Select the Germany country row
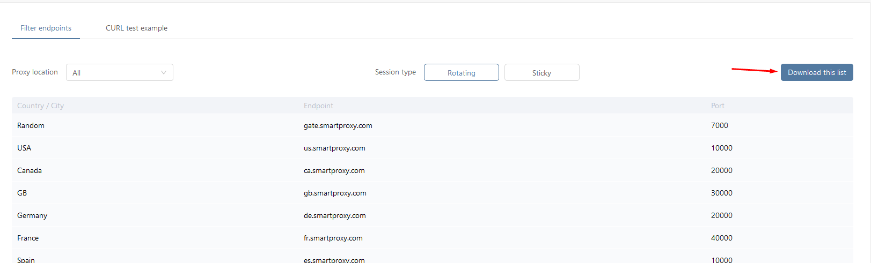This screenshot has width=871, height=263. tap(433, 215)
